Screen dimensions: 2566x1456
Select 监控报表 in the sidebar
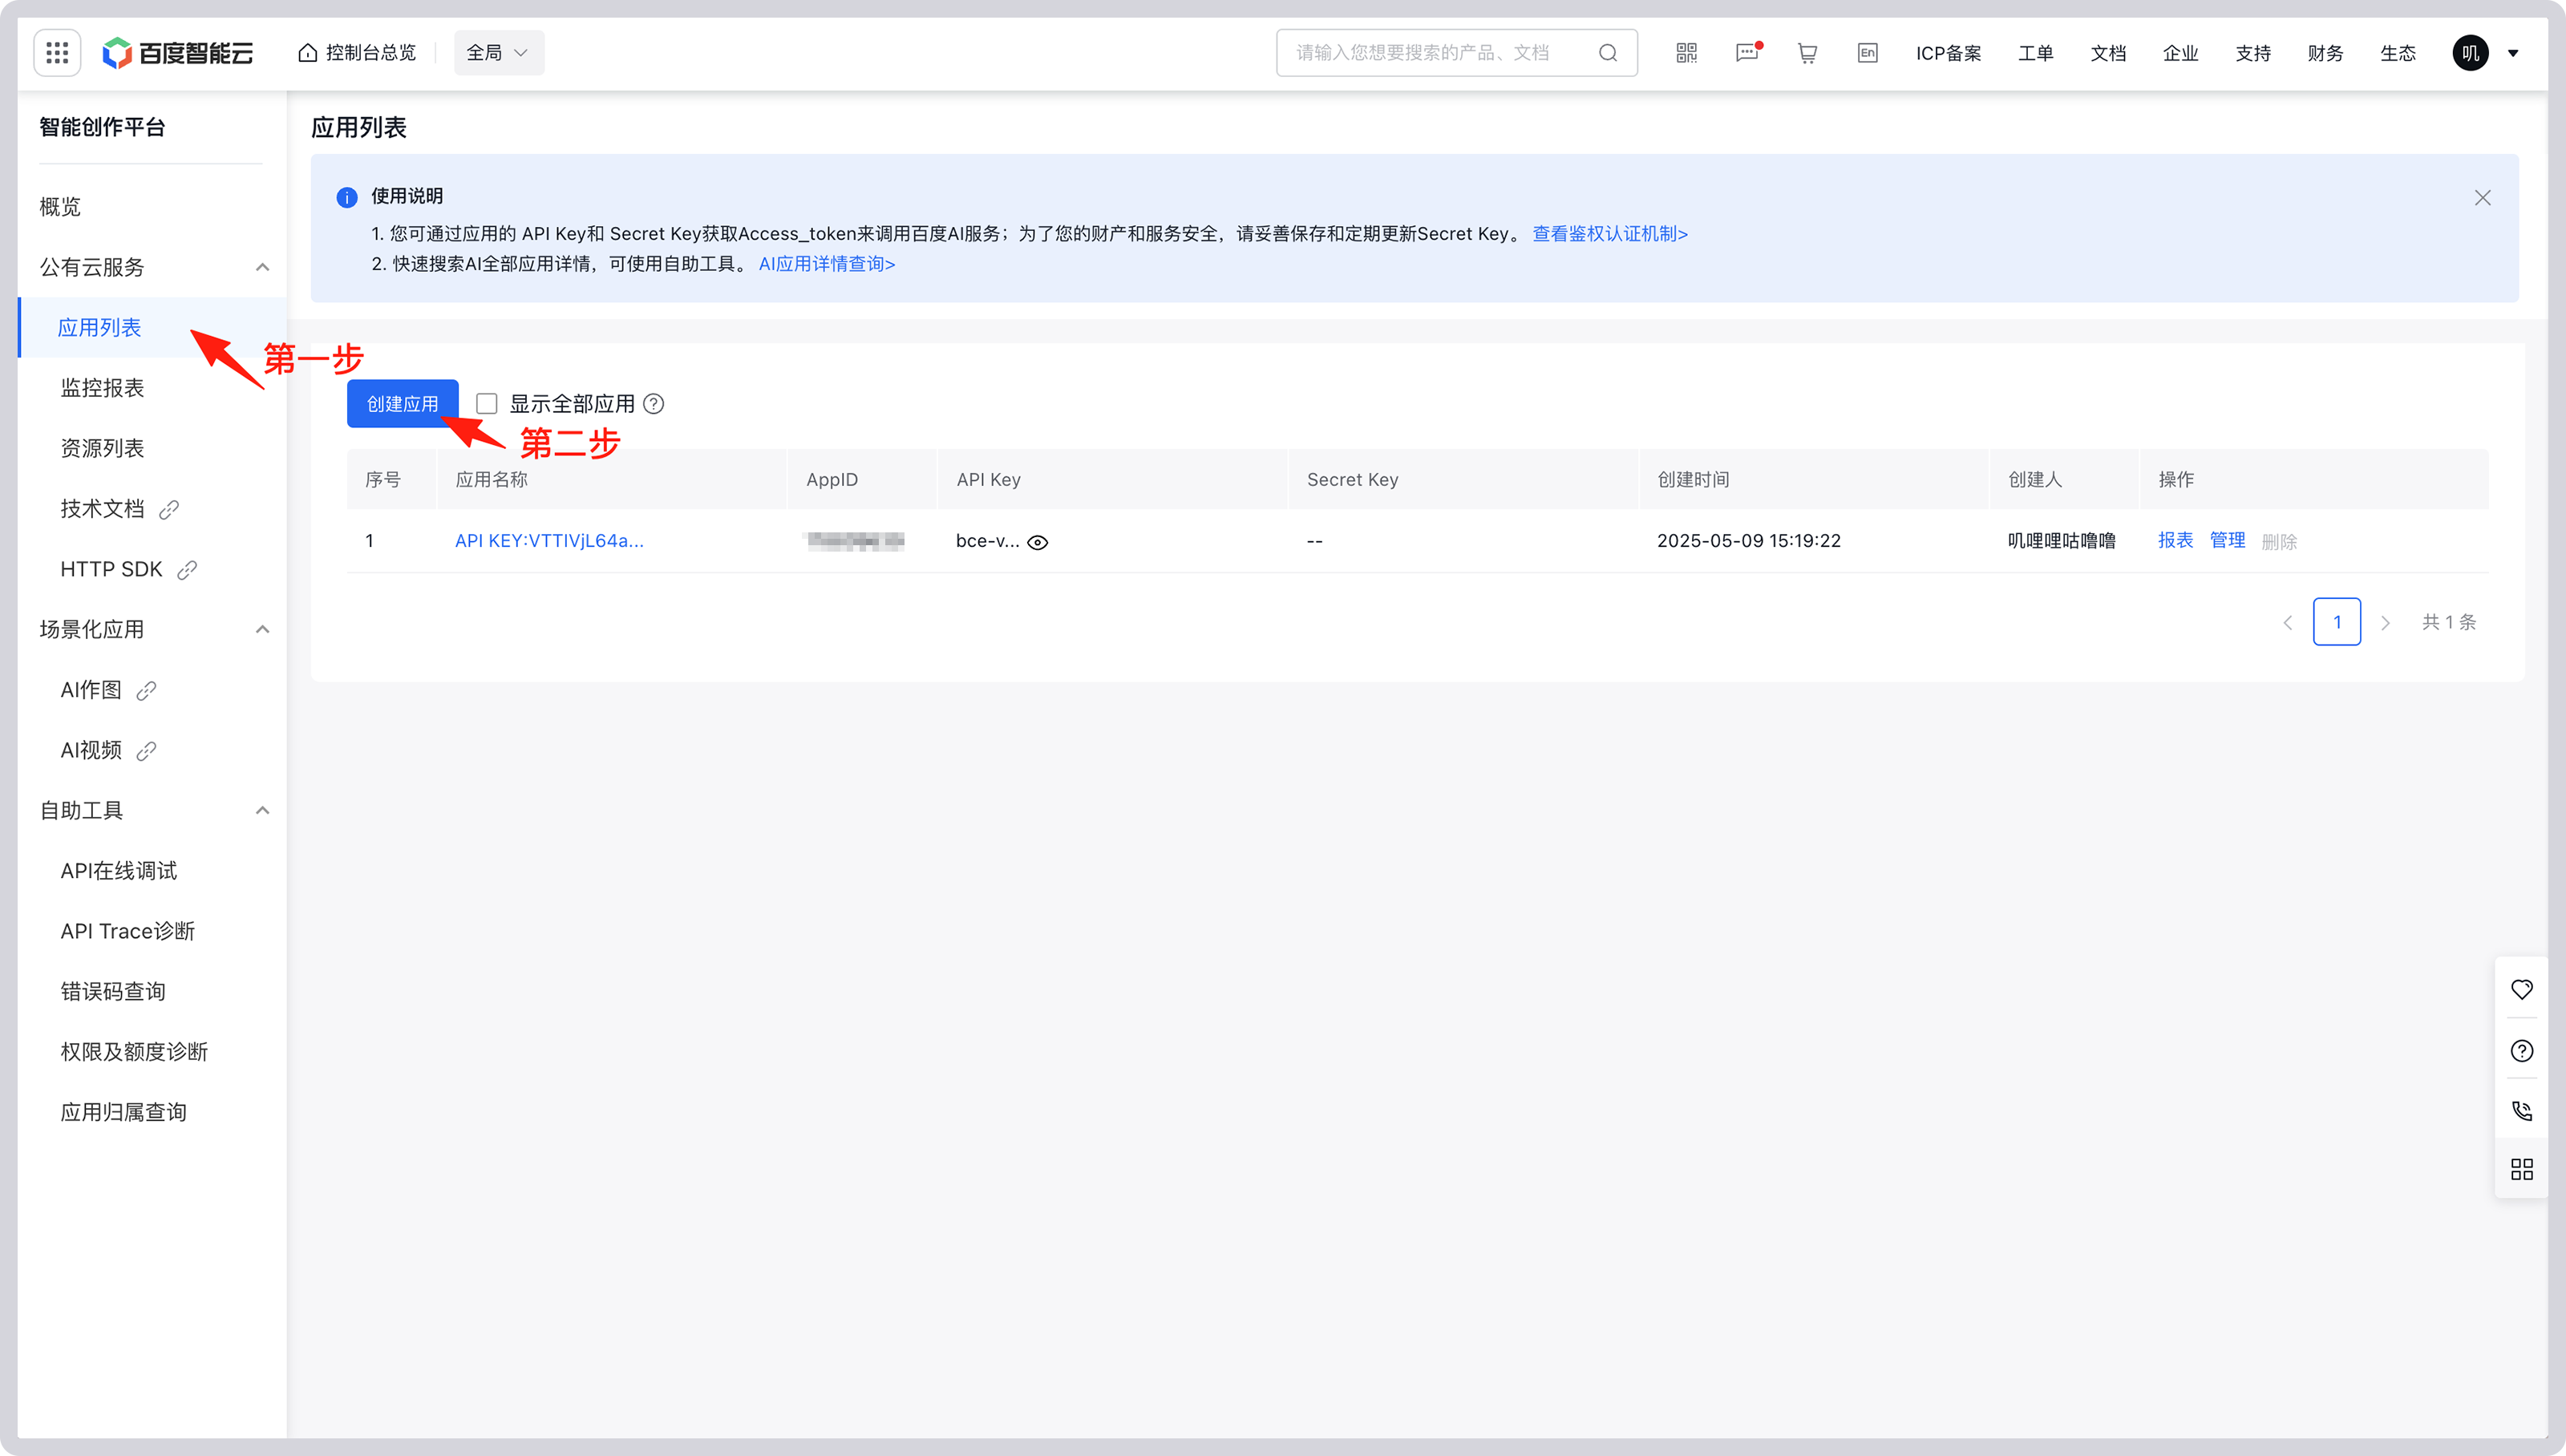pos(102,388)
